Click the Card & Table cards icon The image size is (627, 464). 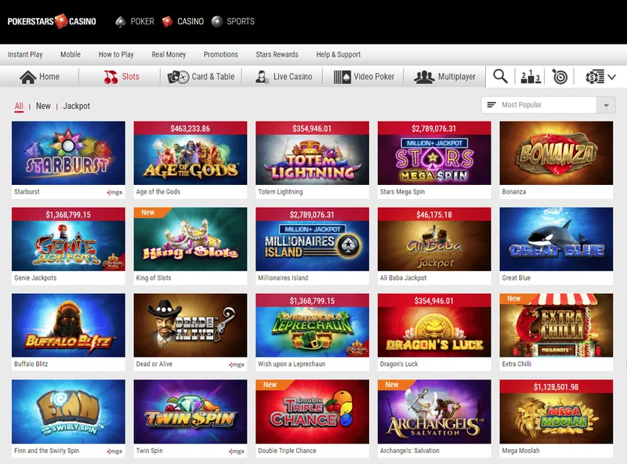178,77
